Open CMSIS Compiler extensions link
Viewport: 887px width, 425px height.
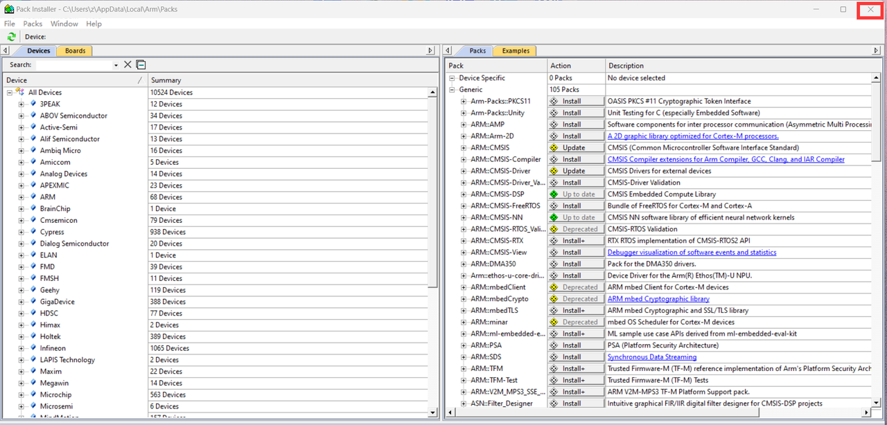pos(726,159)
